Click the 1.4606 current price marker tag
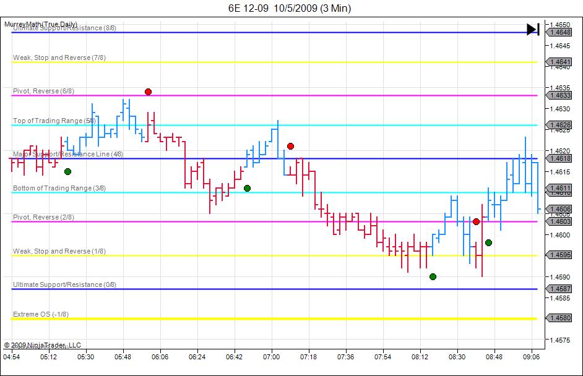 point(559,209)
